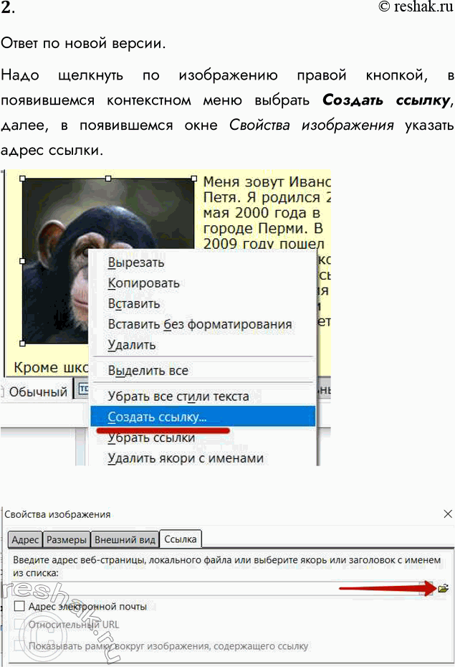The height and width of the screenshot is (667, 455).
Task: Click Вставить без форматирования menu item
Action: tap(200, 324)
